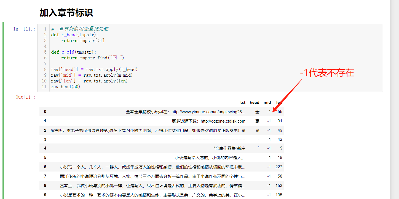Viewport: 399px width, 199px height.
Task: Click the len value 9 in row 4
Action: (x=281, y=148)
